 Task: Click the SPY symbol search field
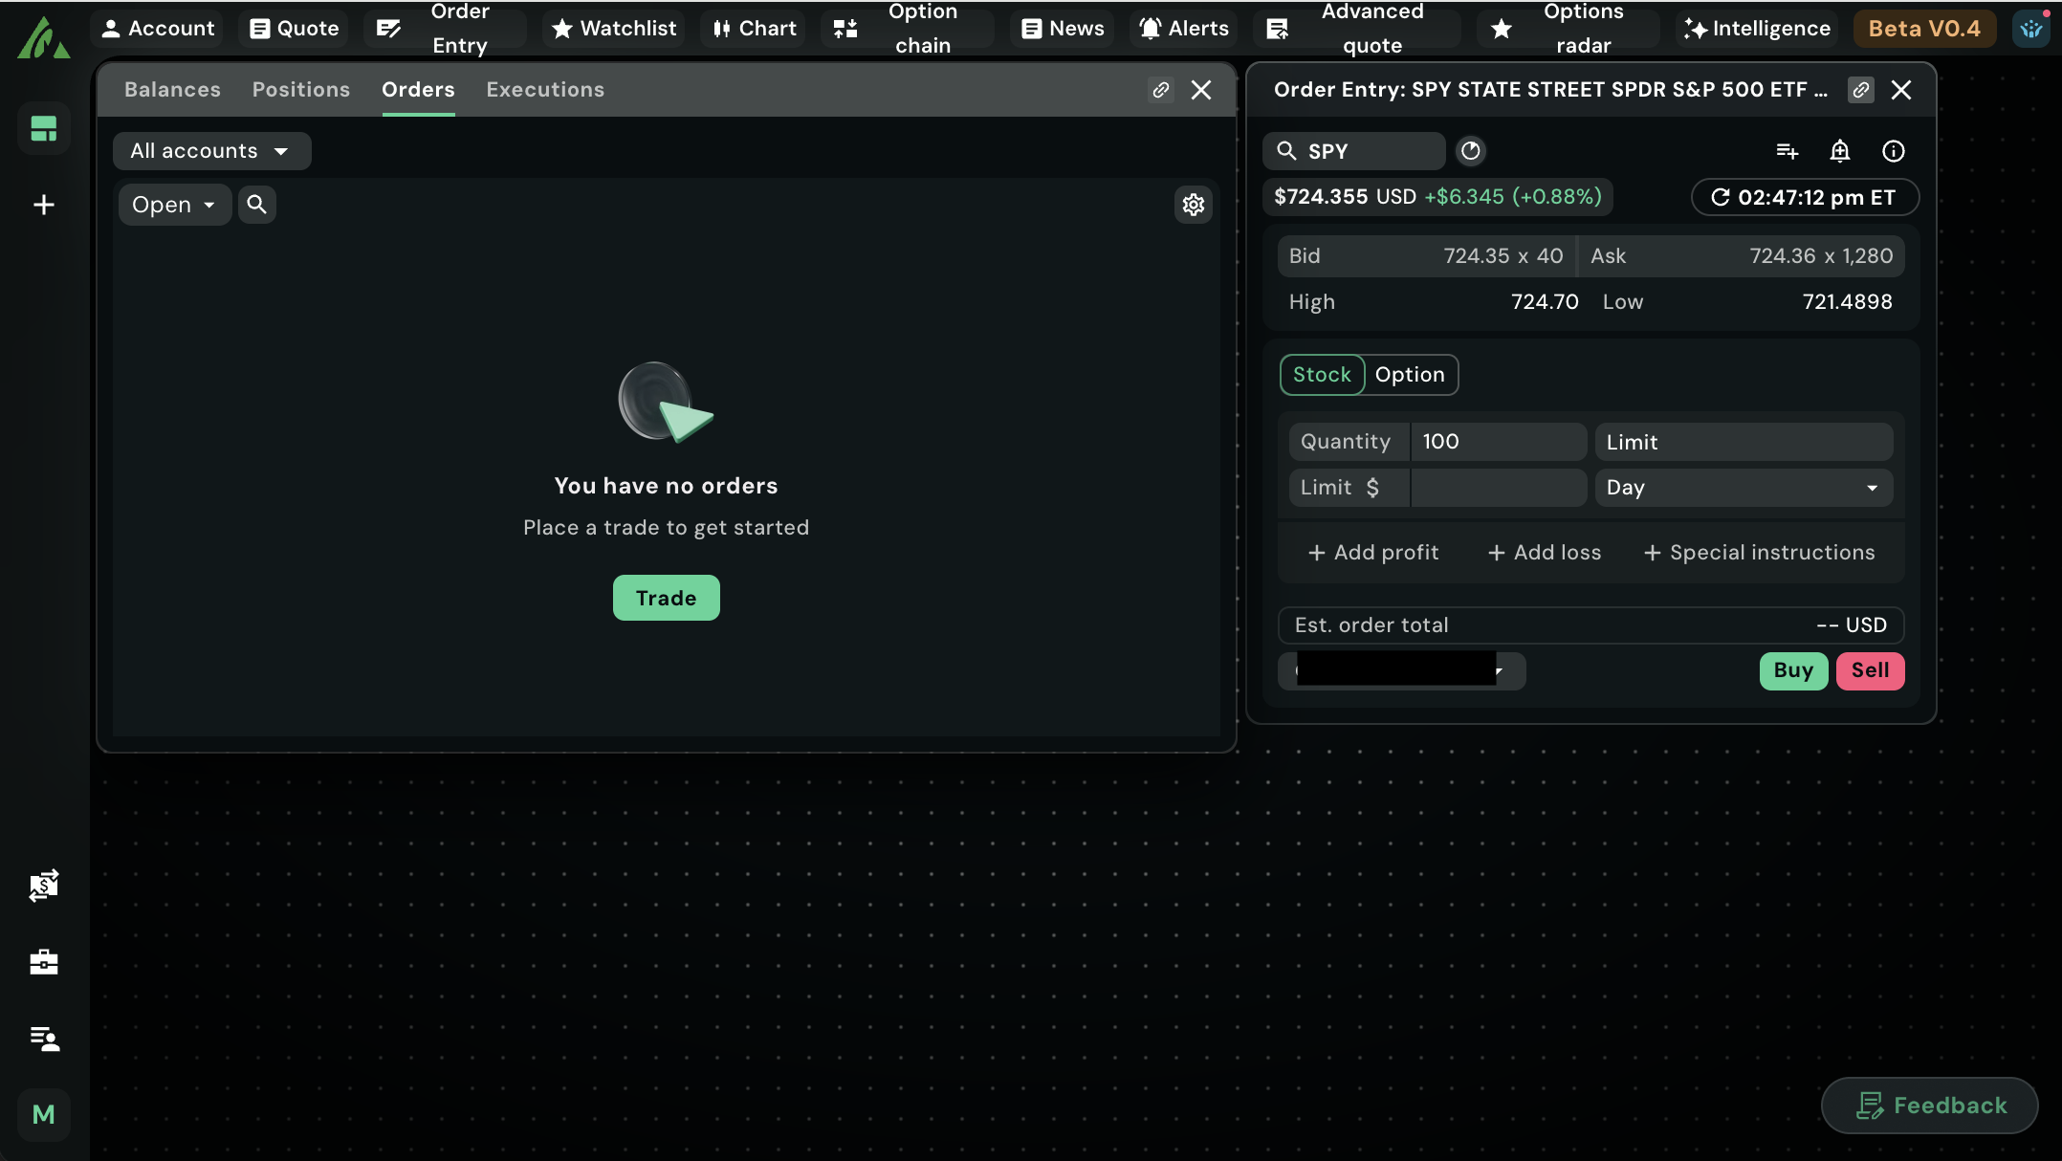[x=1354, y=151]
